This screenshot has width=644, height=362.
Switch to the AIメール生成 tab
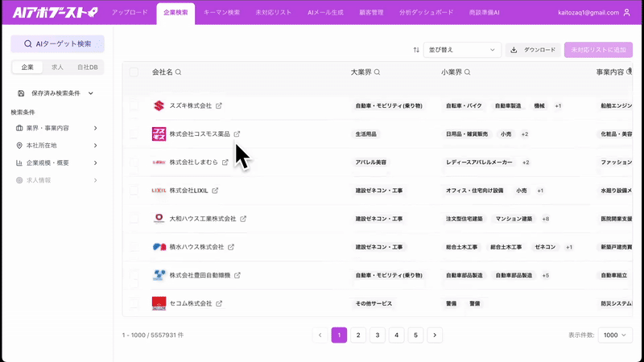tap(325, 12)
